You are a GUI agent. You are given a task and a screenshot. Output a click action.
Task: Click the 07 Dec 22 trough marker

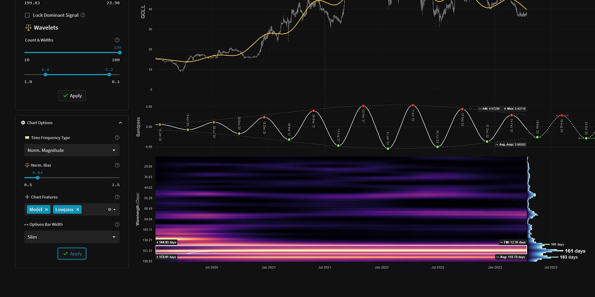pos(487,142)
